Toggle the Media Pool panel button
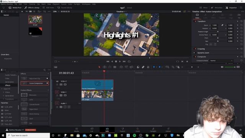Screen dimensions: 245x138 [x=15, y=8]
